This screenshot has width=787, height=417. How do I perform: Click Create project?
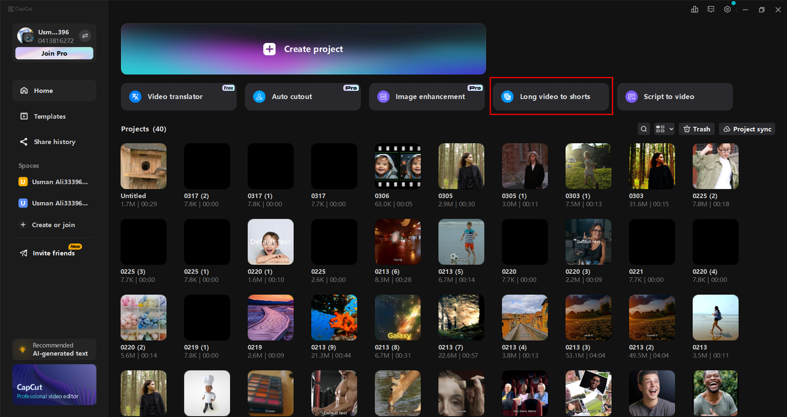click(x=303, y=49)
